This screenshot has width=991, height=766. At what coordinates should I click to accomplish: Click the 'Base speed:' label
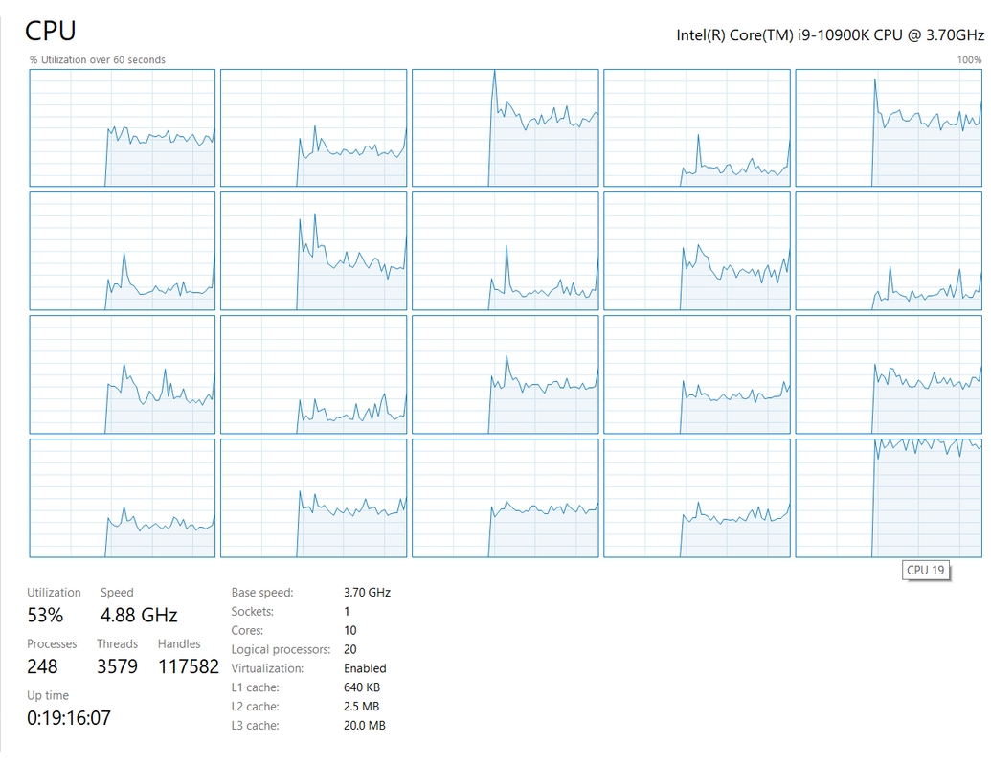point(262,592)
